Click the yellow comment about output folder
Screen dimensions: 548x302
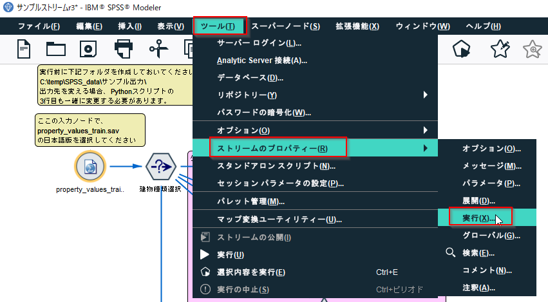pyautogui.click(x=115, y=86)
